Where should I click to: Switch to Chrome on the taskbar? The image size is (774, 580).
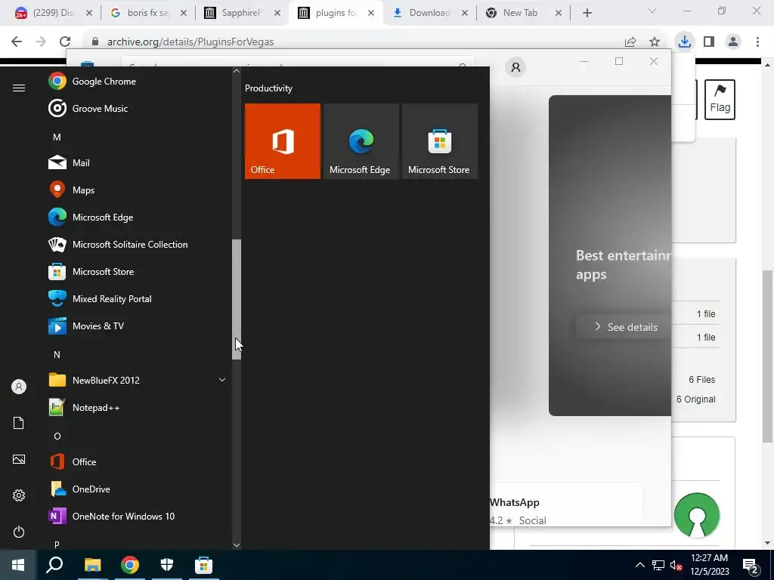point(130,565)
